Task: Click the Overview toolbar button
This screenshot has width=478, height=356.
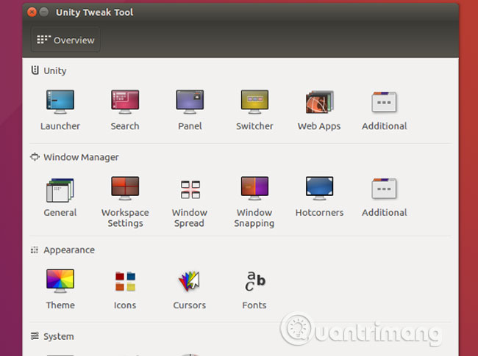Action: (x=65, y=40)
